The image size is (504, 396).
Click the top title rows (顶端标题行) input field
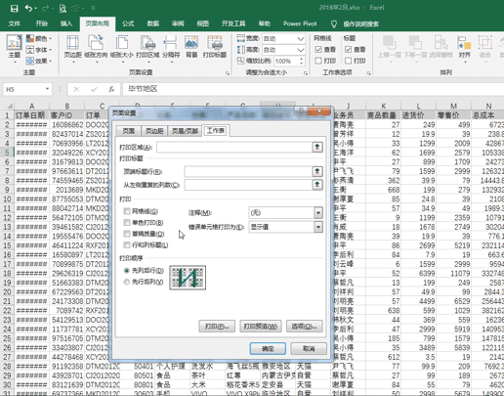[248, 171]
